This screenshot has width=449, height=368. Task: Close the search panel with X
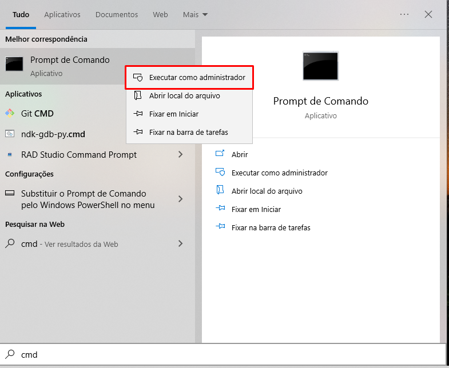point(428,14)
